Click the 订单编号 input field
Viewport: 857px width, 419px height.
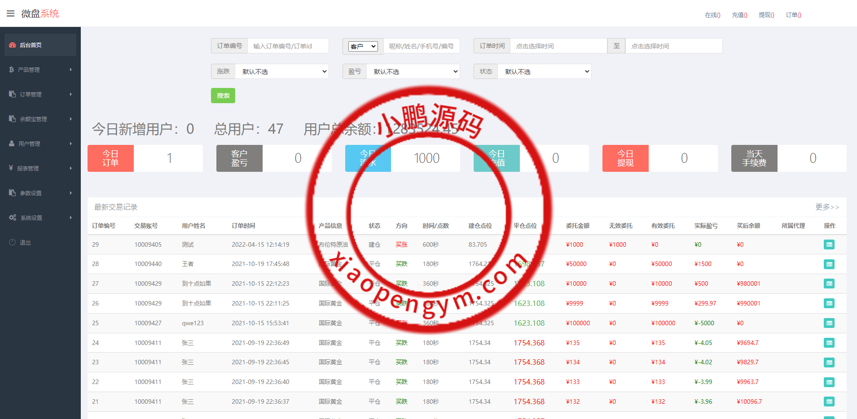pos(288,46)
